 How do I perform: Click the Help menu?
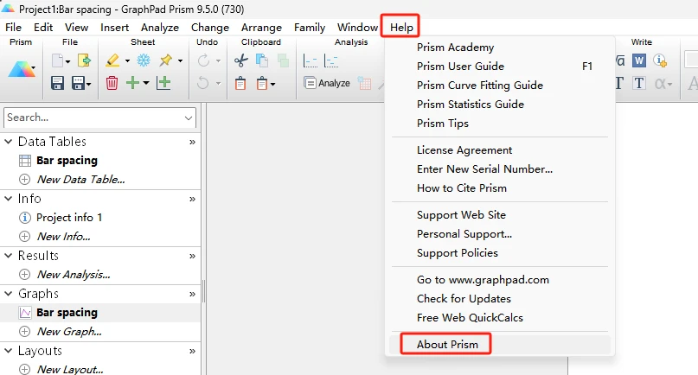click(x=401, y=27)
